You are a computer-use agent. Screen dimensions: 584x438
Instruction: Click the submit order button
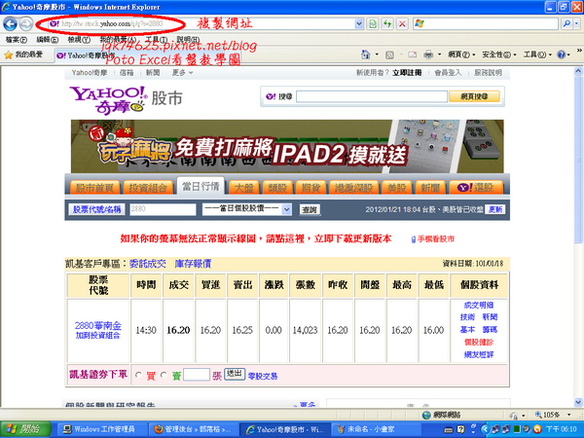[x=235, y=374]
